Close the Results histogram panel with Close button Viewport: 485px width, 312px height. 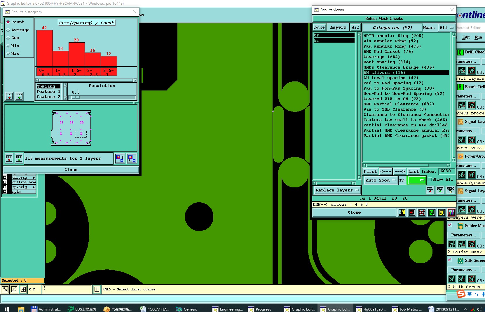[71, 170]
